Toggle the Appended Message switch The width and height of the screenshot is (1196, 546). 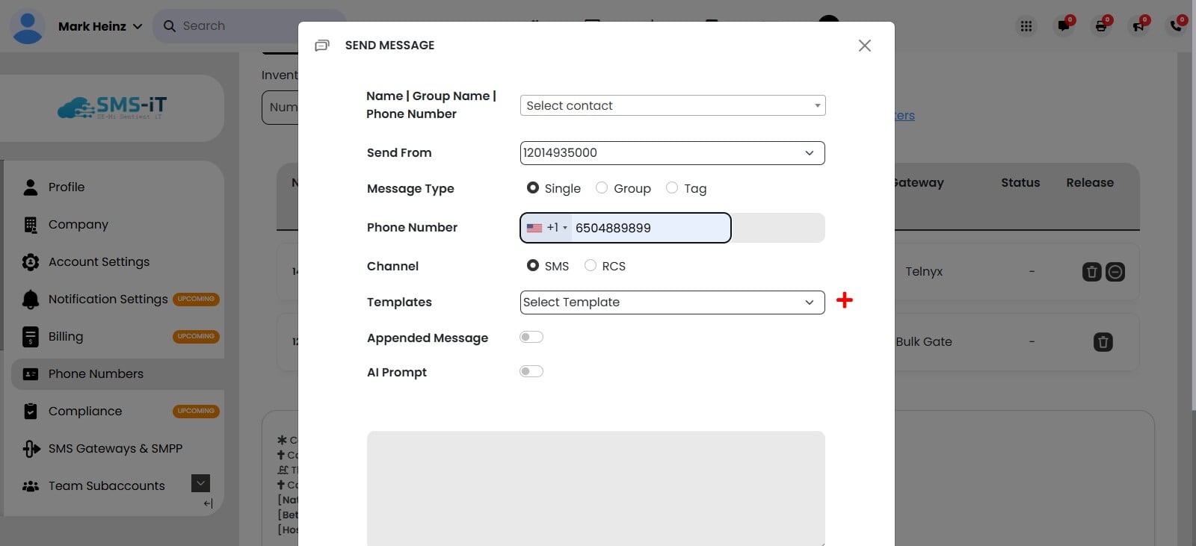(x=531, y=337)
